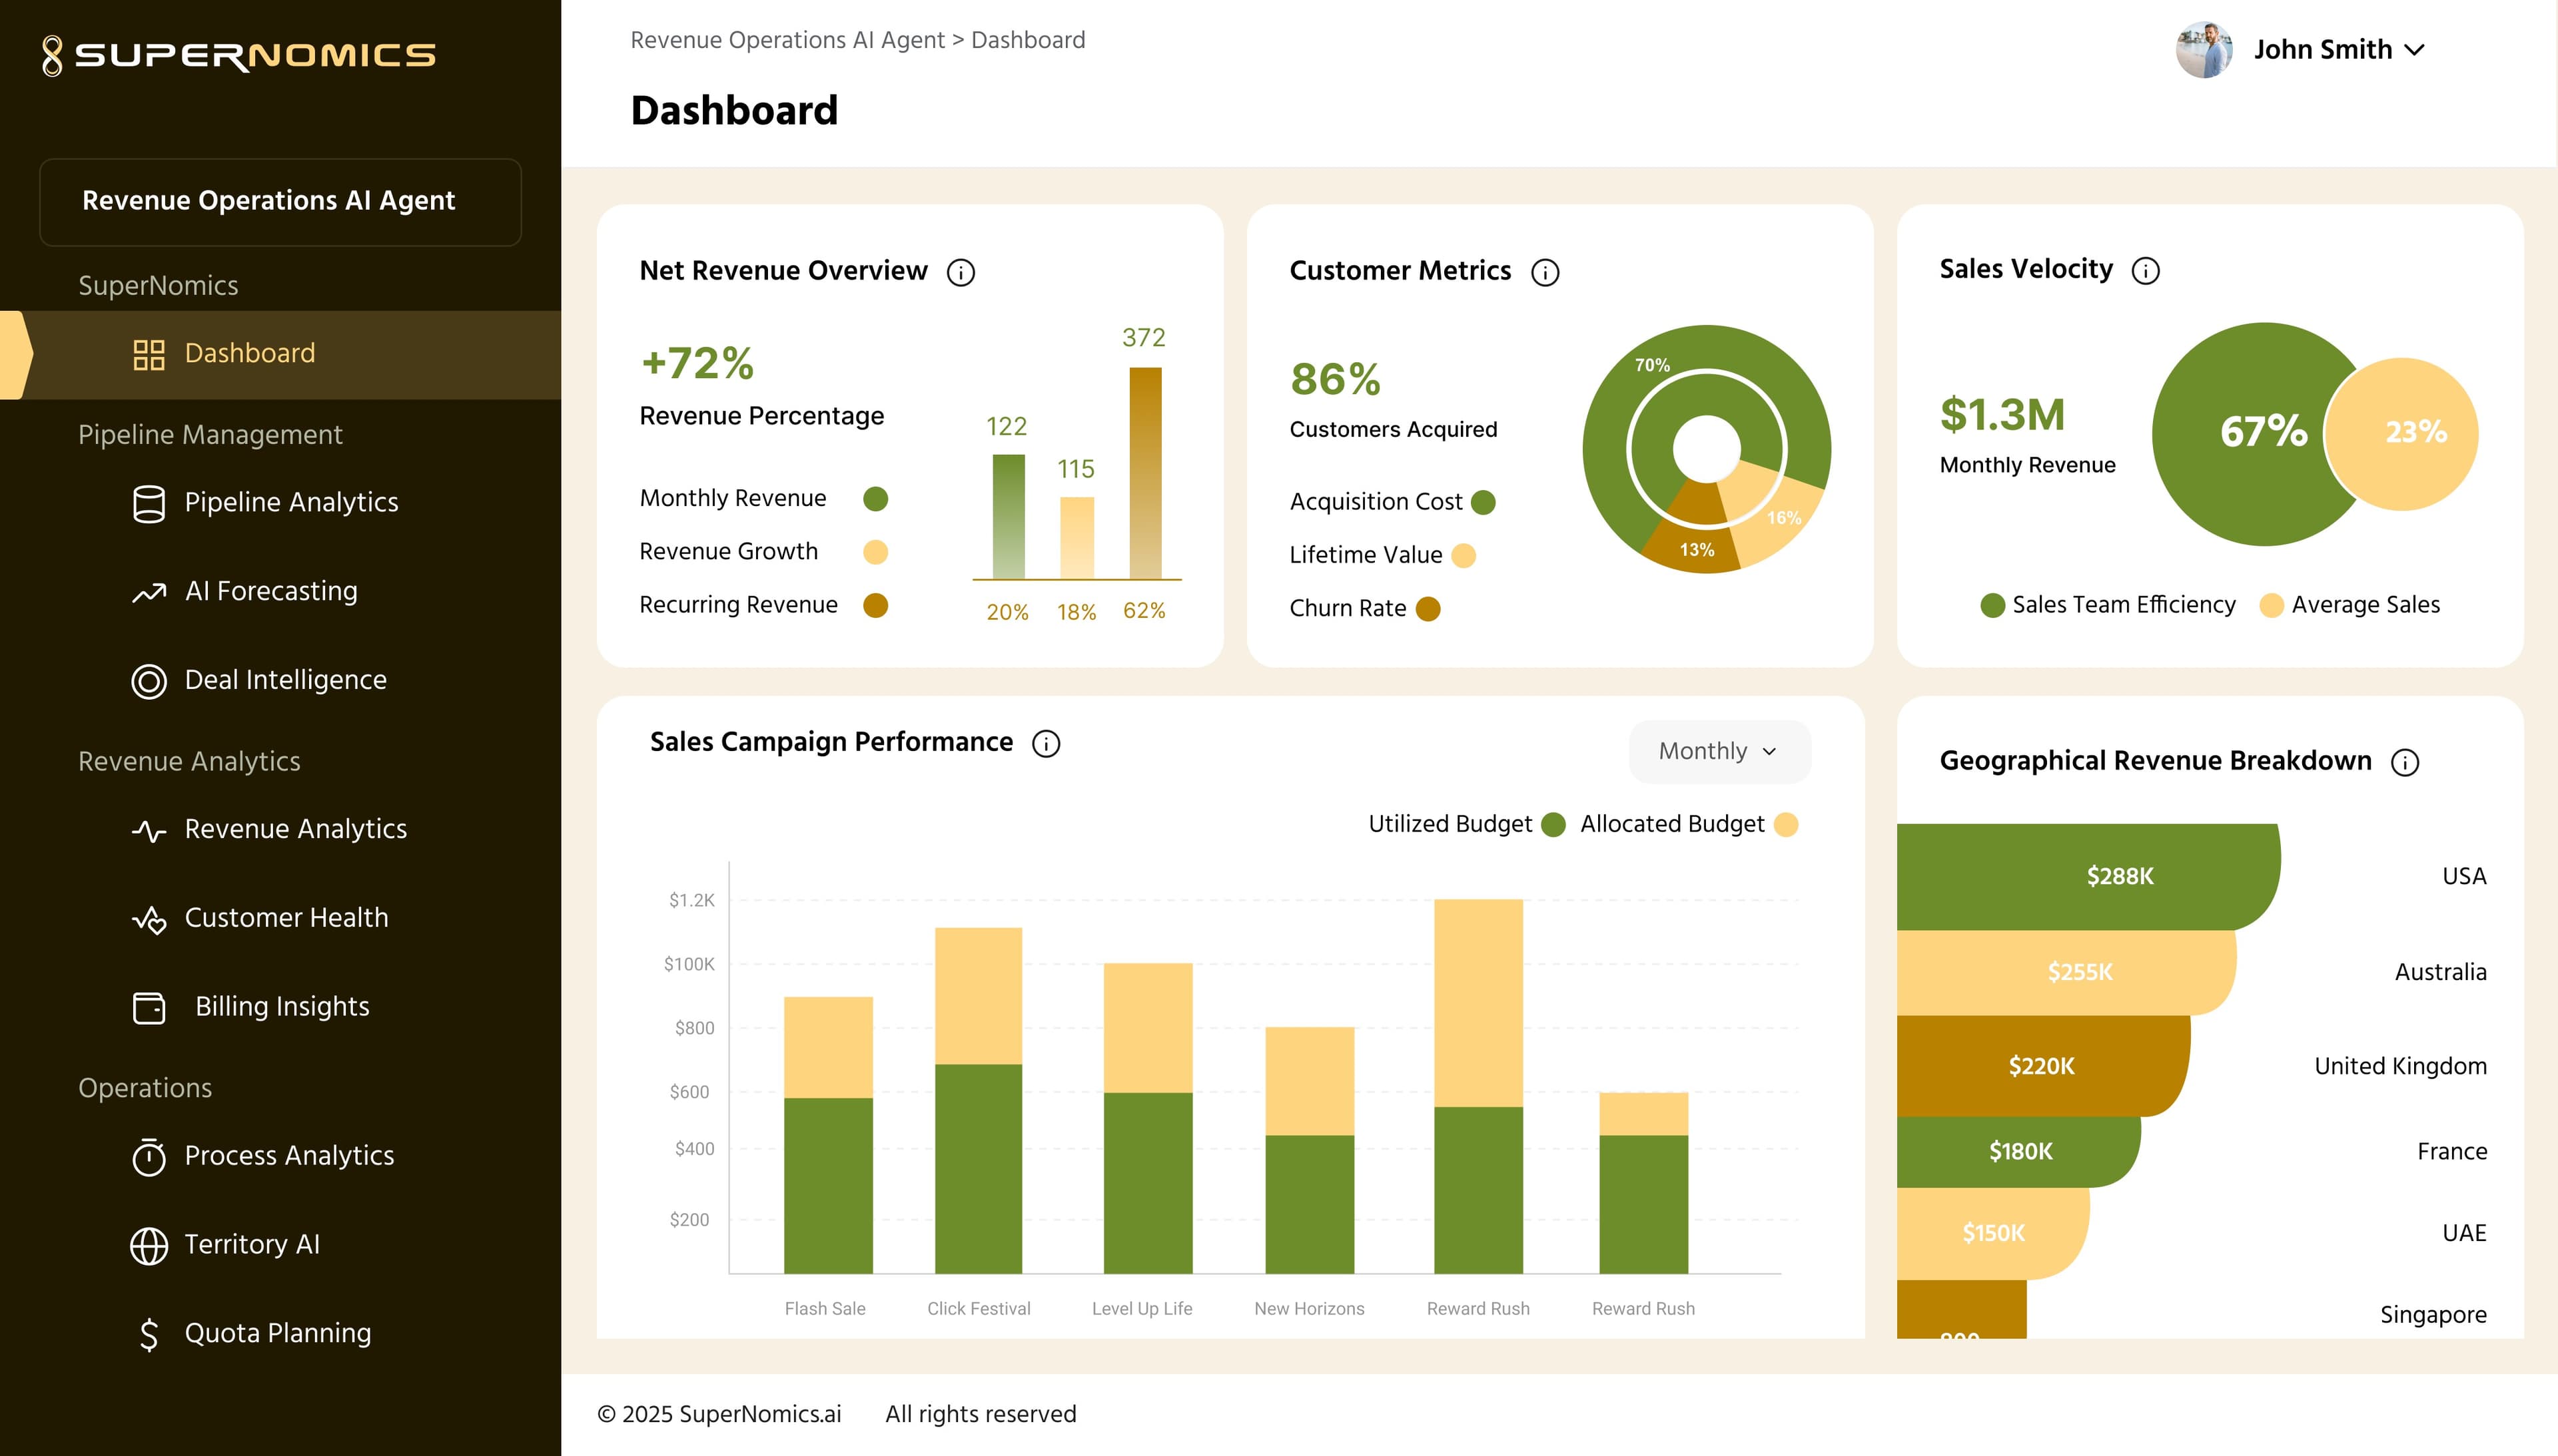Click the Territory AI globe icon
Viewport: 2558px width, 1456px height.
[149, 1245]
